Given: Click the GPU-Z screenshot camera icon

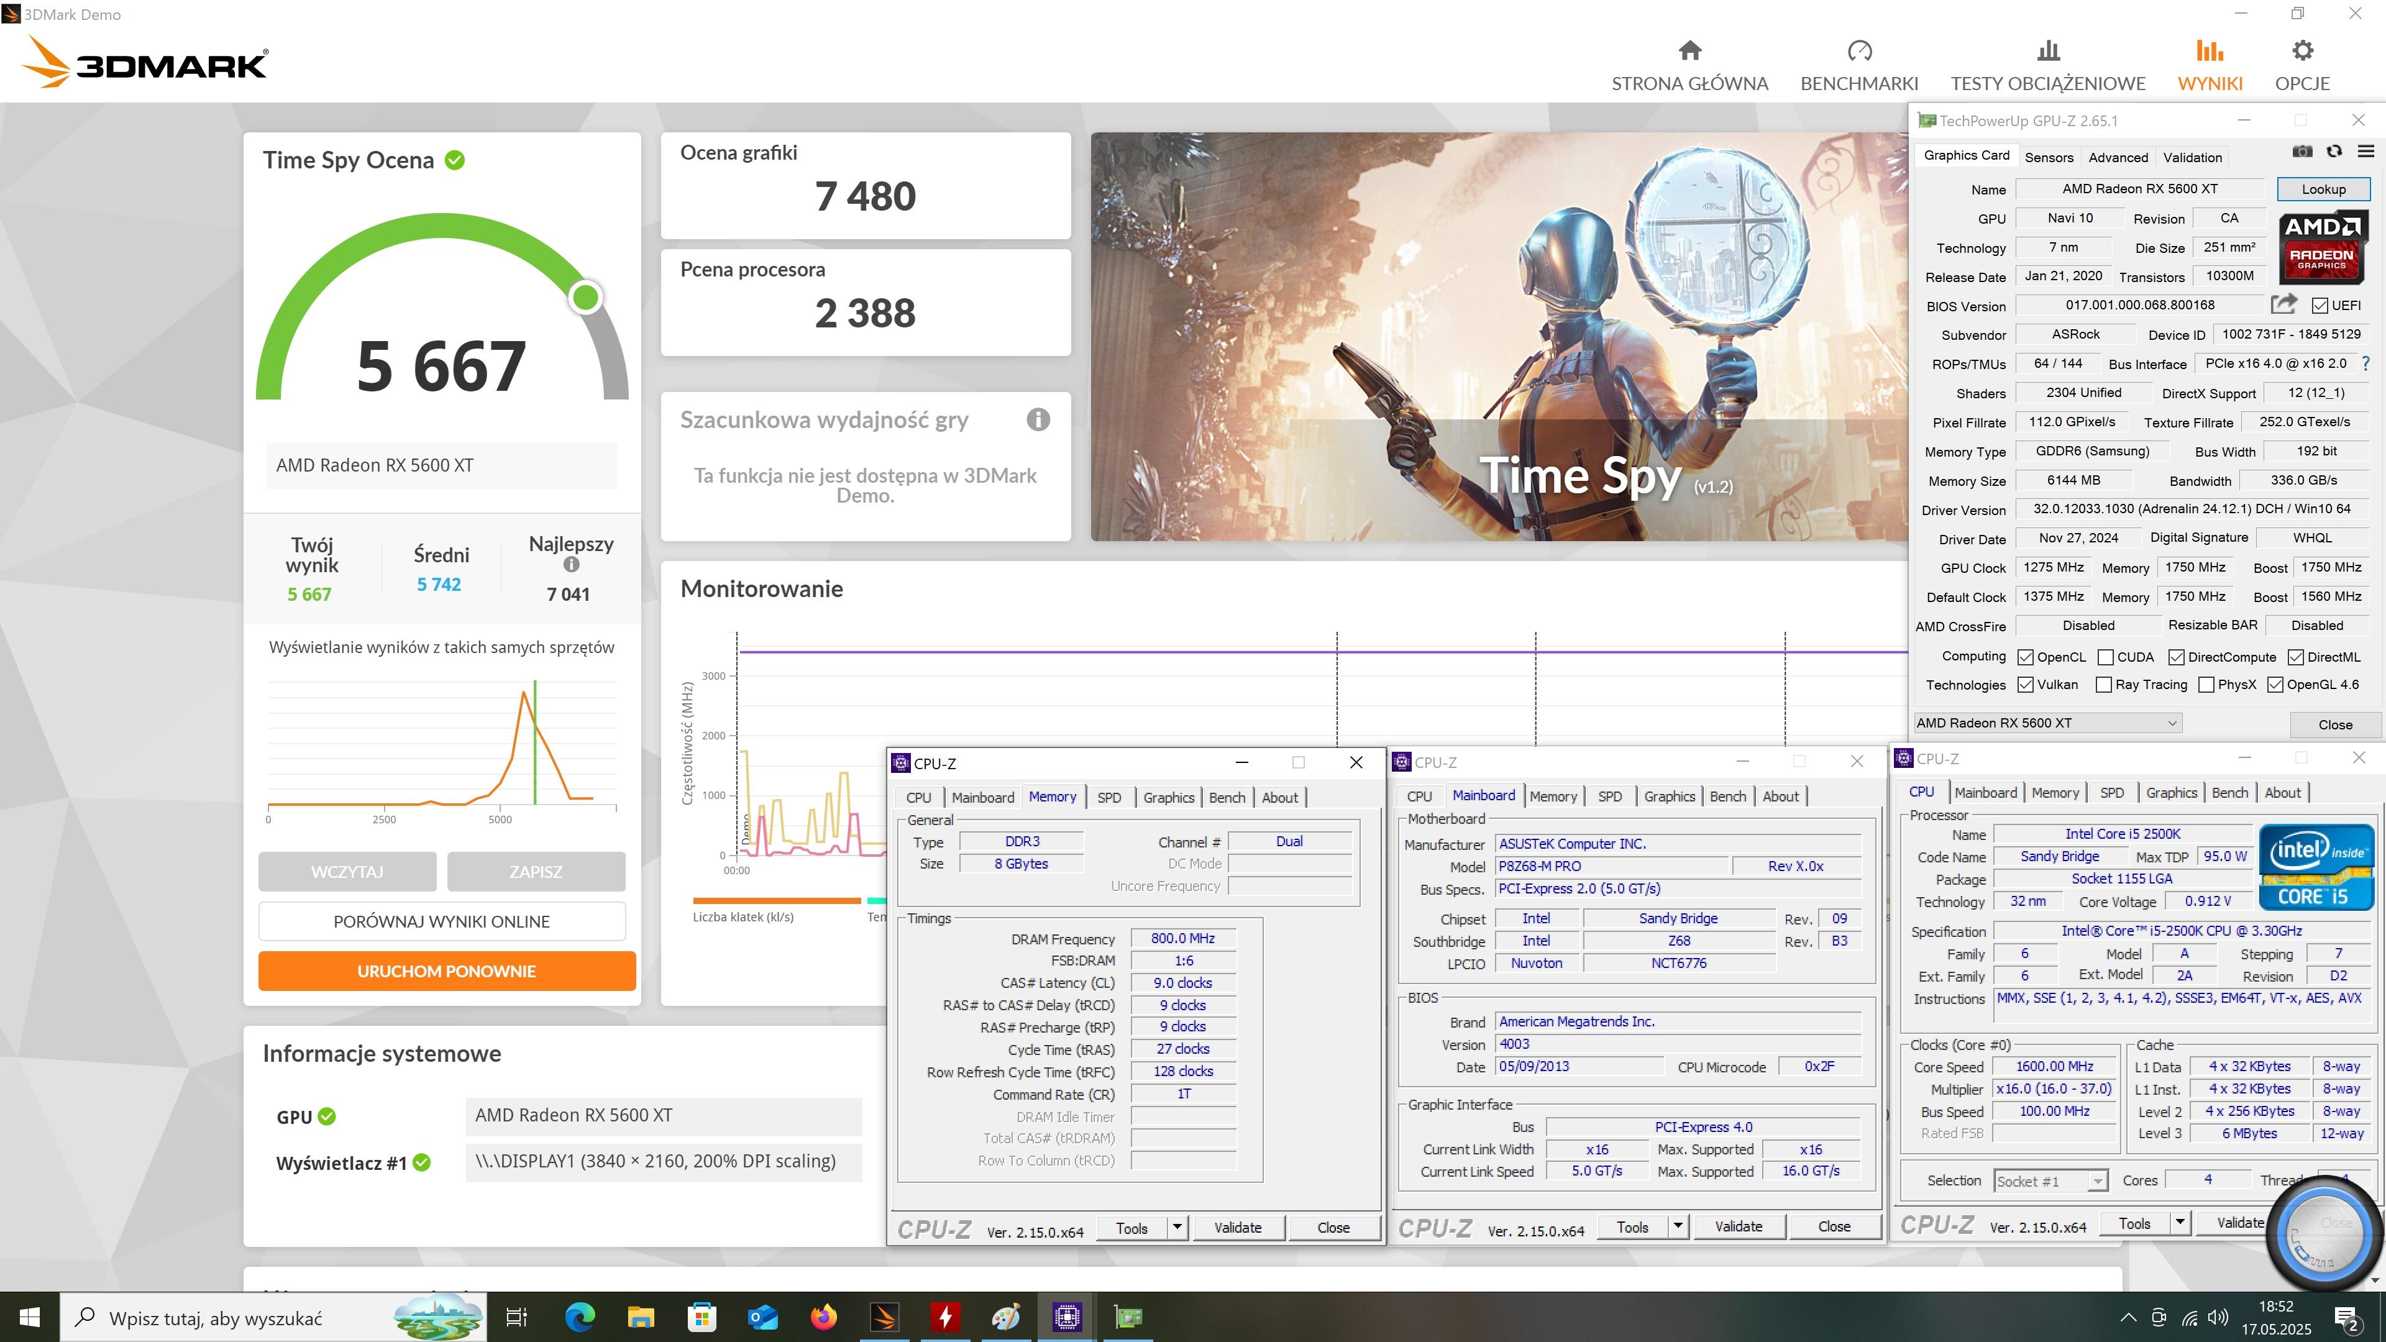Looking at the screenshot, I should (2301, 152).
